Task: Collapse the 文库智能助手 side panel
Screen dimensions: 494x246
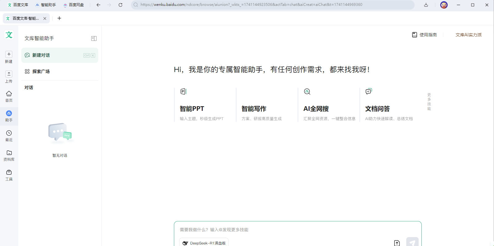Action: 94,38
